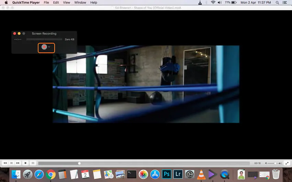Open the Help menu

[94, 3]
